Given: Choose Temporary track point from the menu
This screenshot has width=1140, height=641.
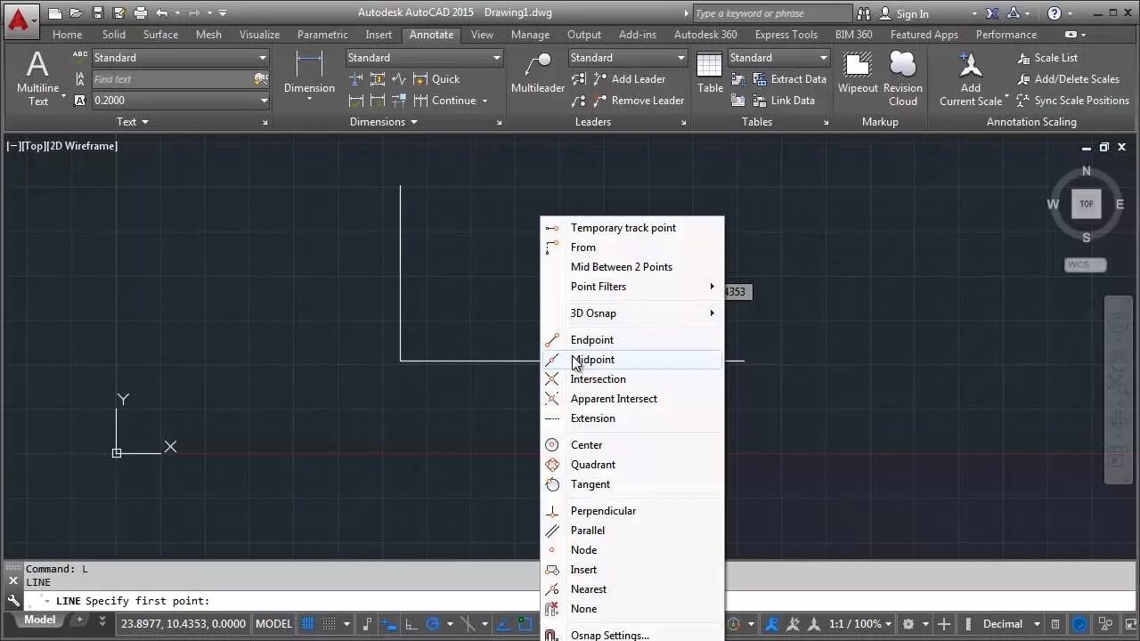Looking at the screenshot, I should pos(632,228).
